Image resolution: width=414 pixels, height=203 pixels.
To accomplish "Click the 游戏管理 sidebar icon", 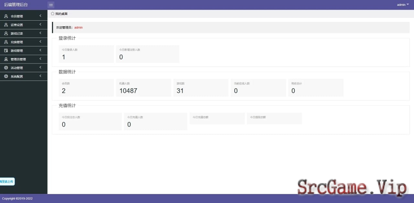I will coord(6,51).
